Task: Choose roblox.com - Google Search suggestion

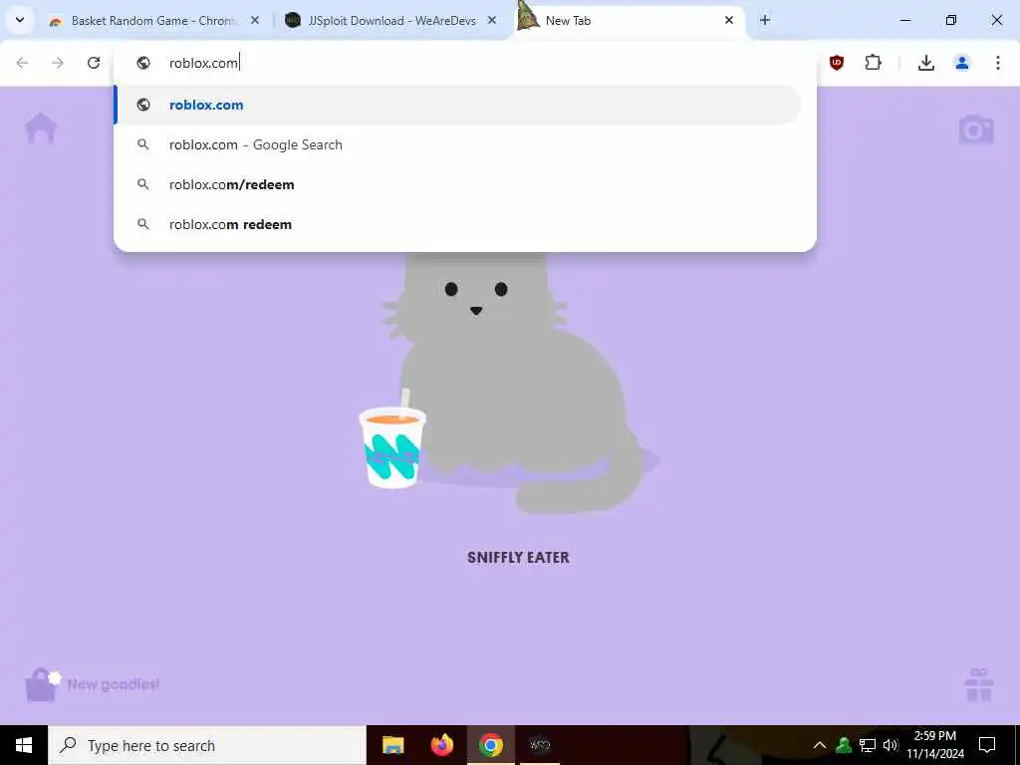Action: point(458,145)
